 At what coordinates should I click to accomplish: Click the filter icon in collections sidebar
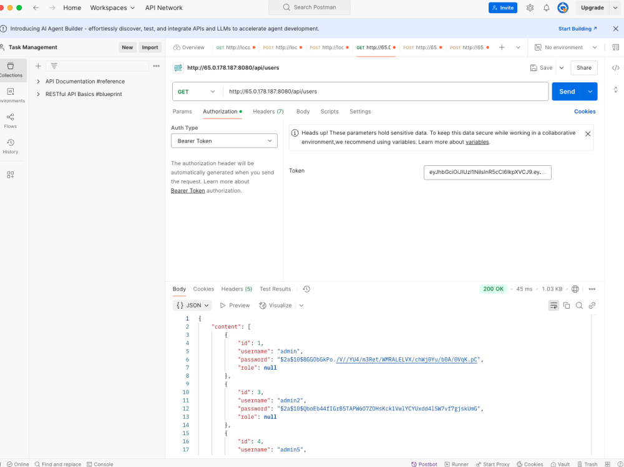54,66
